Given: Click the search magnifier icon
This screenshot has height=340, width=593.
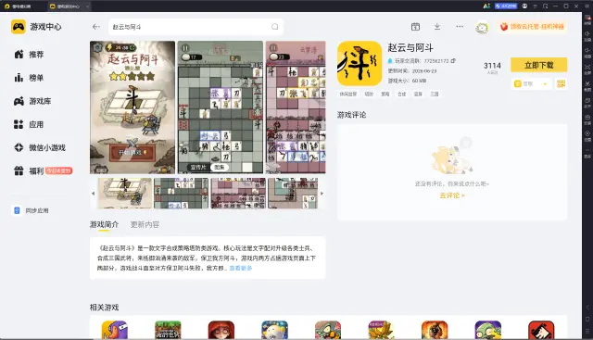Looking at the screenshot, I should pos(275,27).
